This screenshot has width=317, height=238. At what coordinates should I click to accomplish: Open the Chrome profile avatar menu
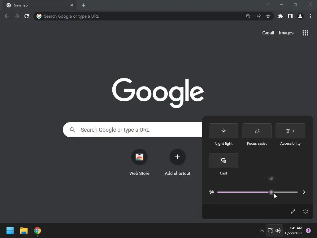point(300,16)
